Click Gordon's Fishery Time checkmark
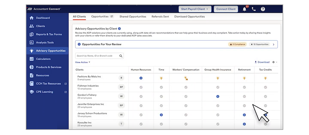Screen dimensions: 309x135 161,96
